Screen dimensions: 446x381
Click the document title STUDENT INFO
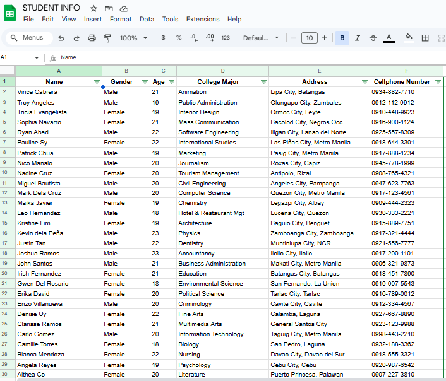[x=51, y=8]
